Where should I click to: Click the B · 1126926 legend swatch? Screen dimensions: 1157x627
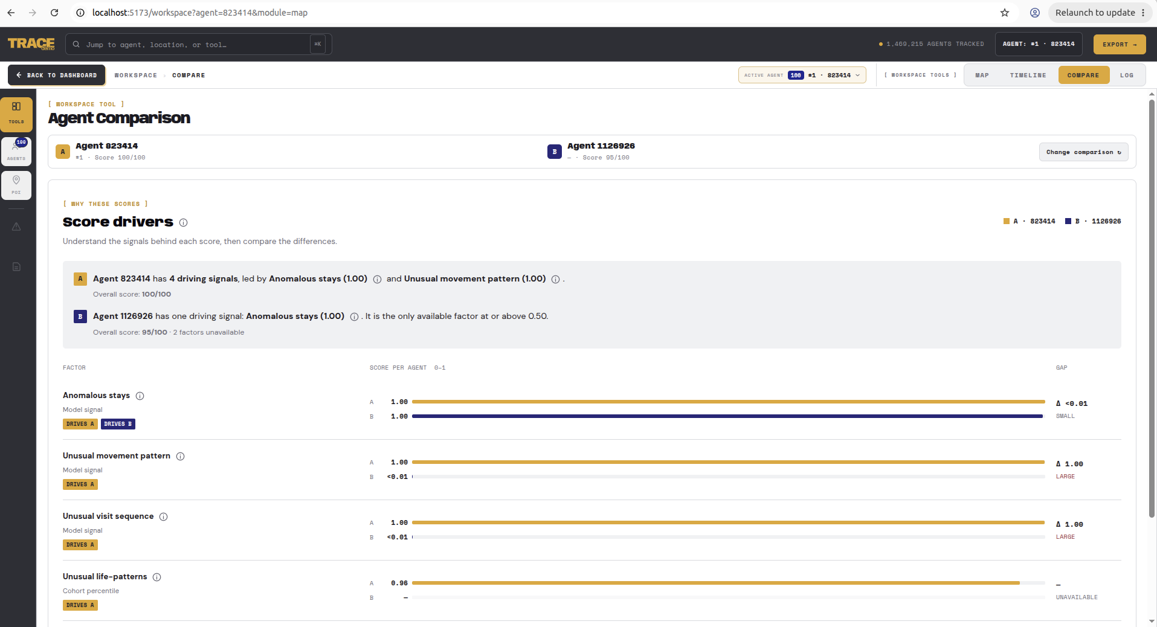click(1068, 221)
